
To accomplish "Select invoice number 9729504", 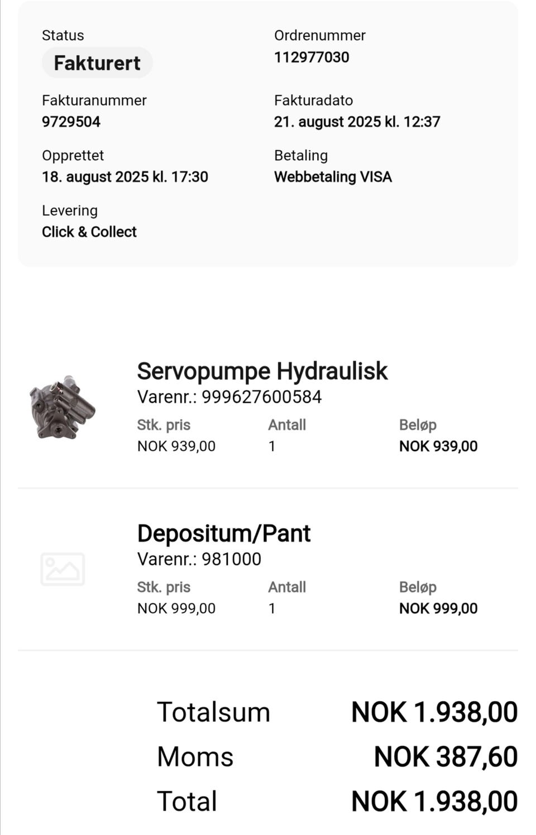I will tap(71, 122).
